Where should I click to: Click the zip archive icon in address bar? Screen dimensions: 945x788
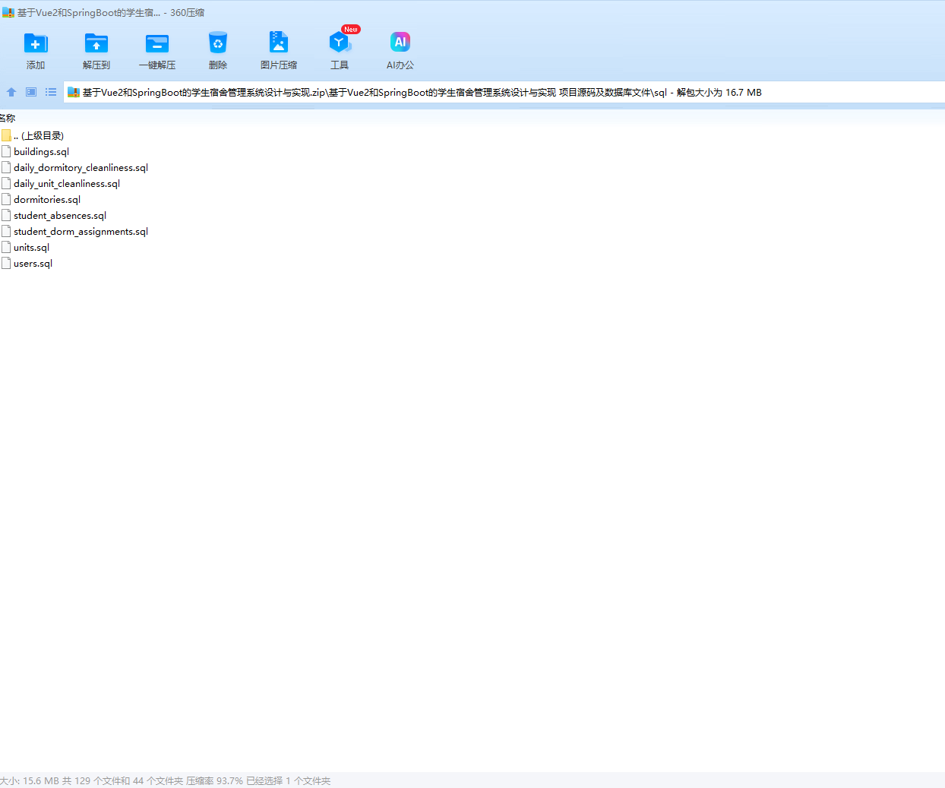(74, 92)
